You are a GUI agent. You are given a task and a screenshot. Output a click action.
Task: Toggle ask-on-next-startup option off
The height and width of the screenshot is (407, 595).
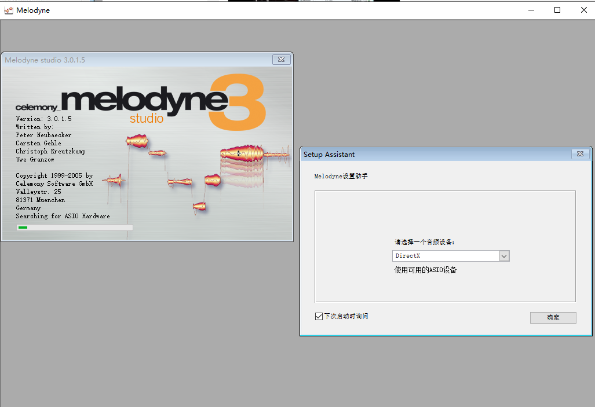[x=319, y=316]
